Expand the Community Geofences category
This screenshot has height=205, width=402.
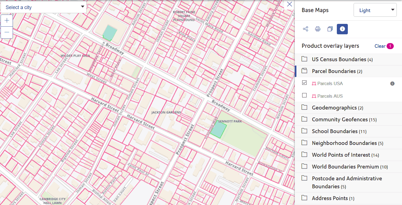(x=340, y=119)
